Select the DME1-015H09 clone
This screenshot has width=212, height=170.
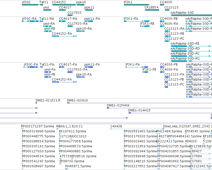click(x=159, y=108)
